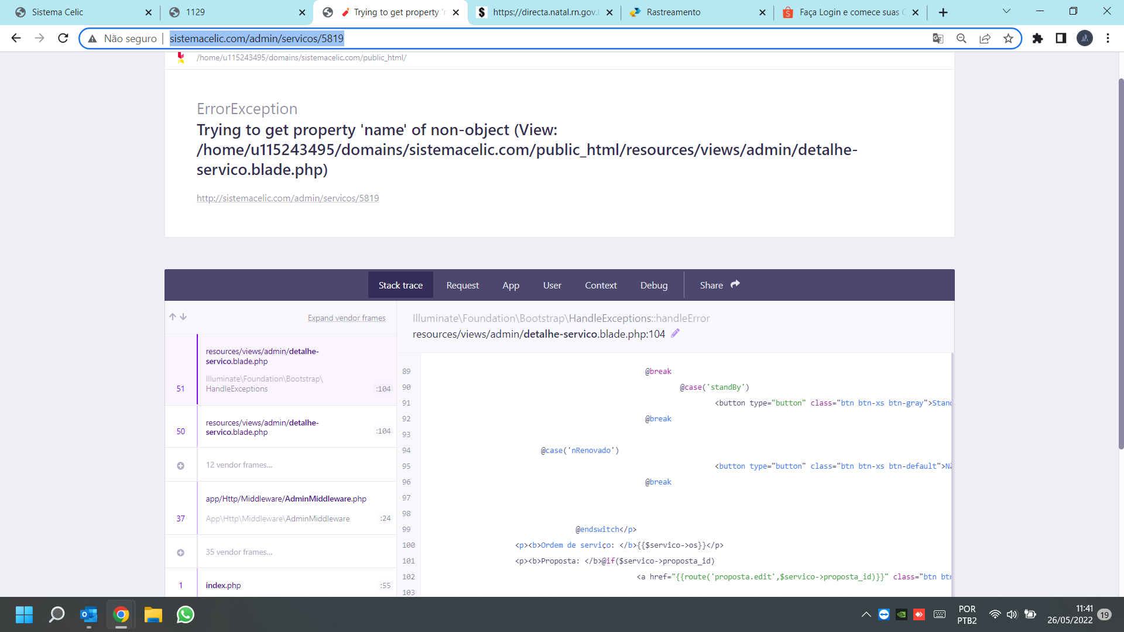Open WhatsApp from the taskbar
1124x632 pixels.
coord(184,614)
